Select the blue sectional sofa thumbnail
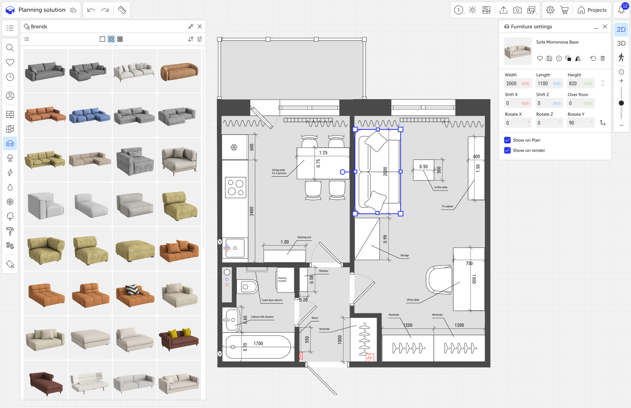The width and height of the screenshot is (631, 408). (x=90, y=115)
